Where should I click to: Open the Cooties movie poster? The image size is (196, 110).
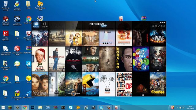coord(158,84)
